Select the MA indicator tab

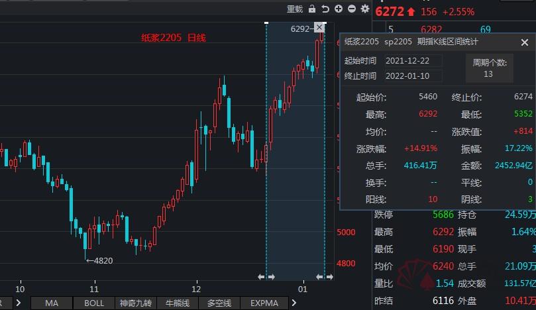pos(52,303)
